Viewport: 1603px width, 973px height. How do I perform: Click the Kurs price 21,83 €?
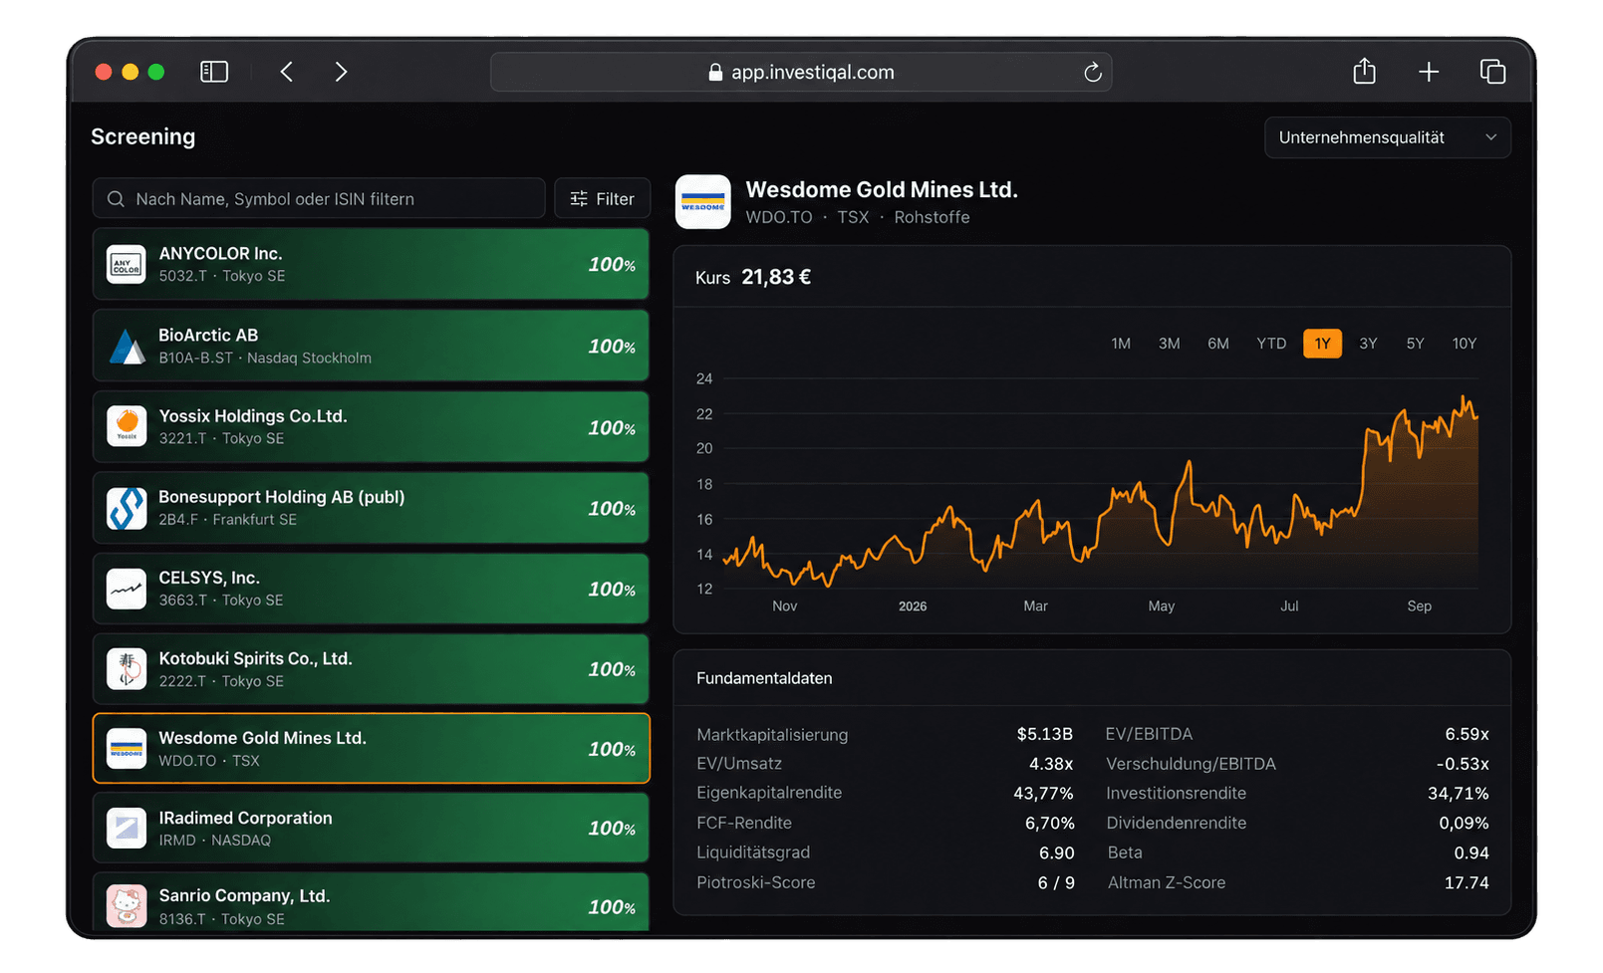776,277
